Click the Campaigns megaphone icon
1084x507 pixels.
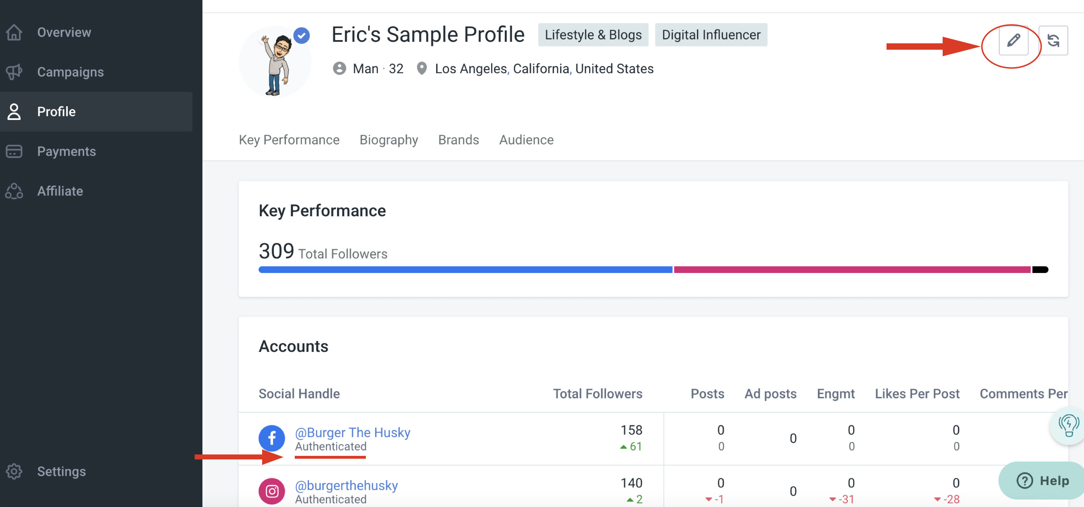click(x=14, y=72)
